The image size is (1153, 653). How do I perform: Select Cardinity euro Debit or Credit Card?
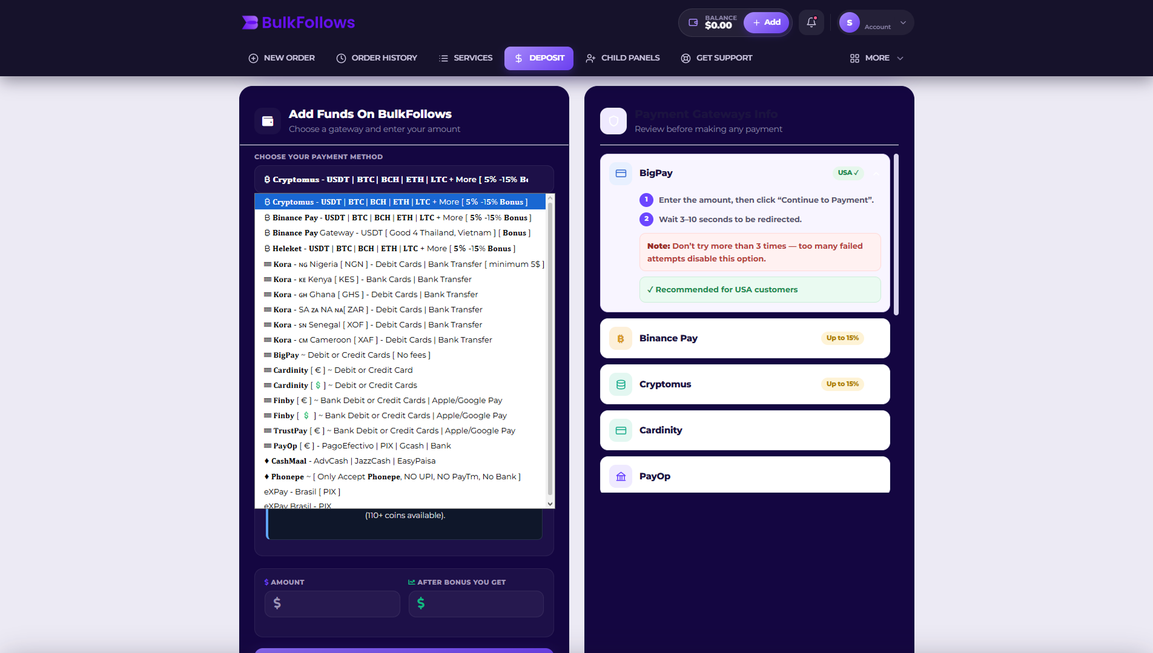click(x=400, y=370)
